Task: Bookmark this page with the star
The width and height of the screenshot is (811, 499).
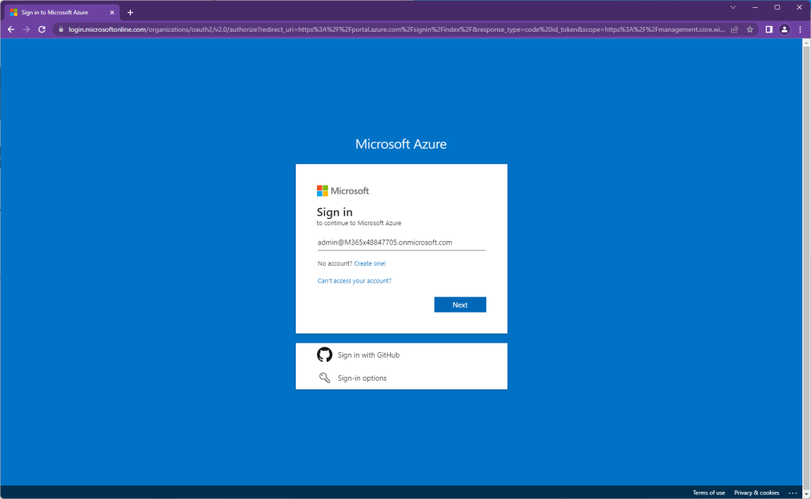Action: pos(750,29)
